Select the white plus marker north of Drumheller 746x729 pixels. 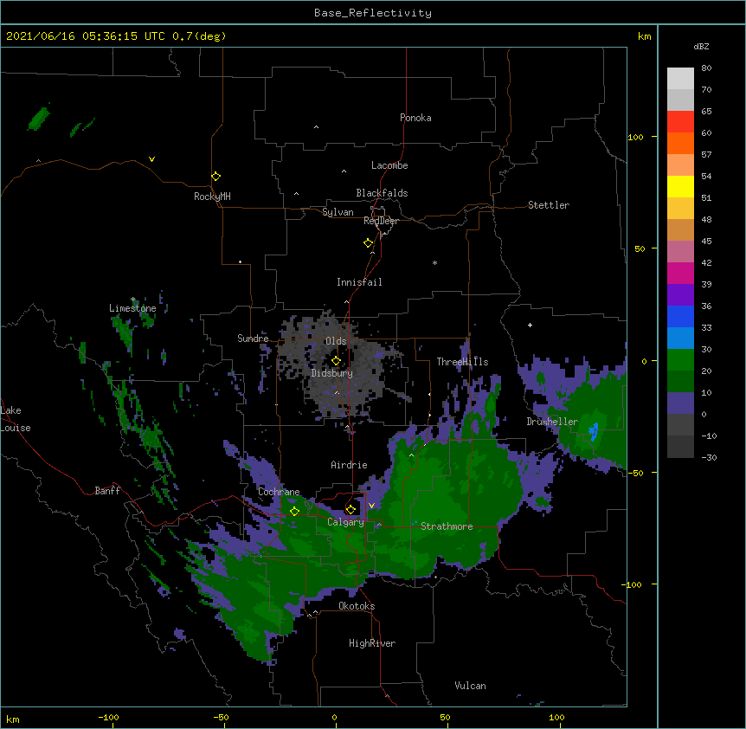(x=530, y=325)
